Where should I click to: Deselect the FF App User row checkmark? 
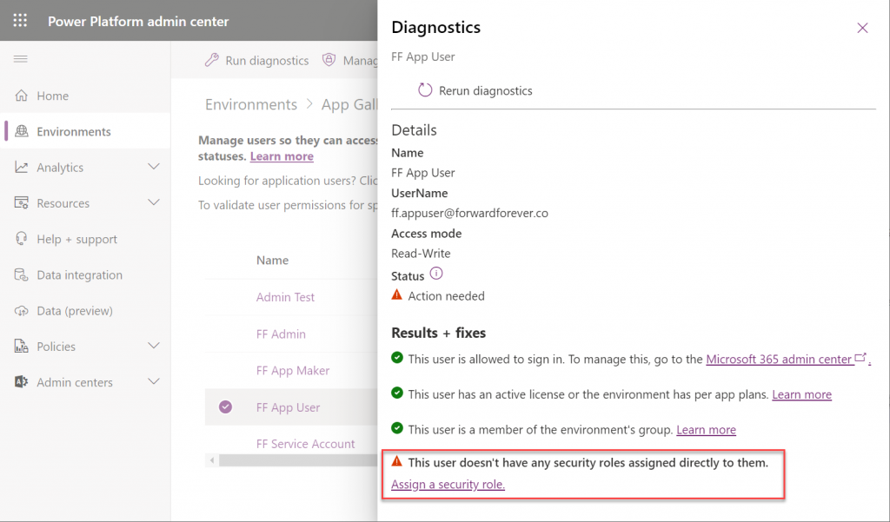click(x=225, y=406)
